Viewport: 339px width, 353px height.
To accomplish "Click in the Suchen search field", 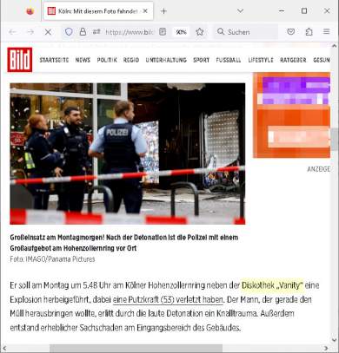I will [246, 32].
